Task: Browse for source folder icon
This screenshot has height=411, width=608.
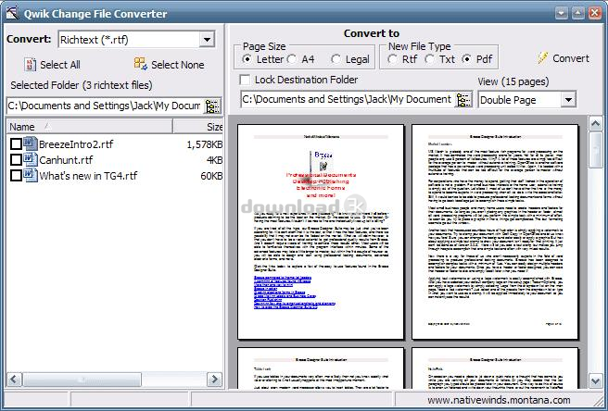Action: point(212,106)
